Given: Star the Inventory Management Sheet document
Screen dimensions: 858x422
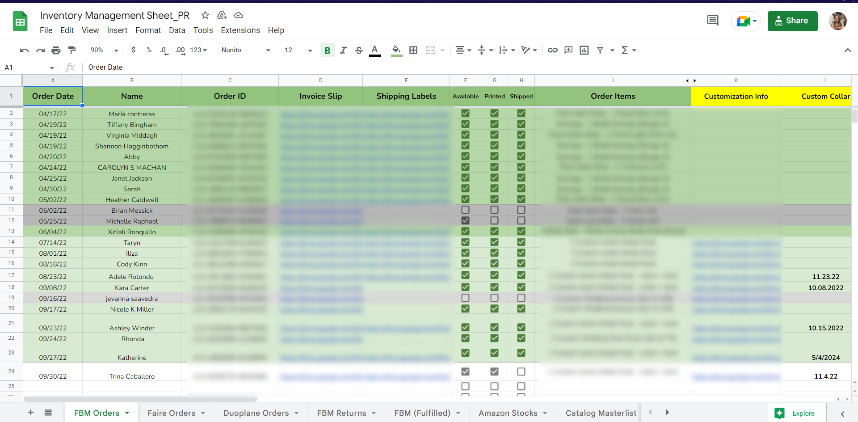Looking at the screenshot, I should coord(205,15).
